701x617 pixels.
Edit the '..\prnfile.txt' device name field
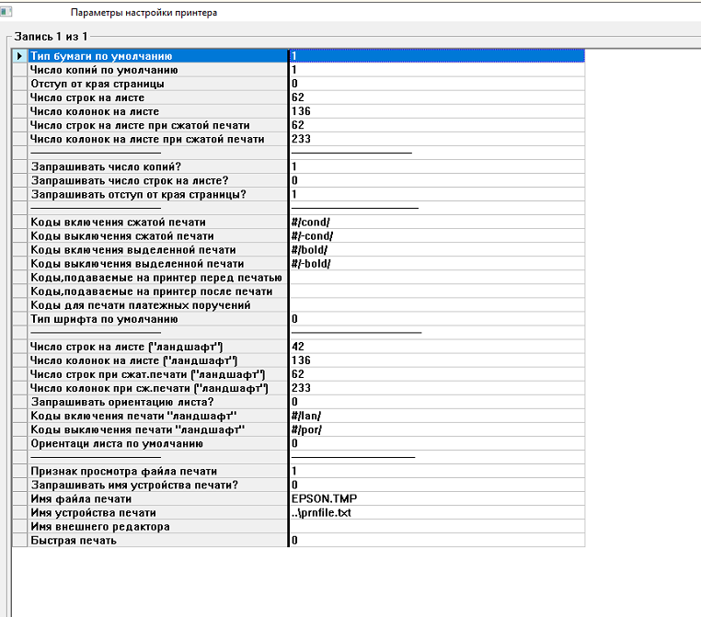click(x=436, y=512)
